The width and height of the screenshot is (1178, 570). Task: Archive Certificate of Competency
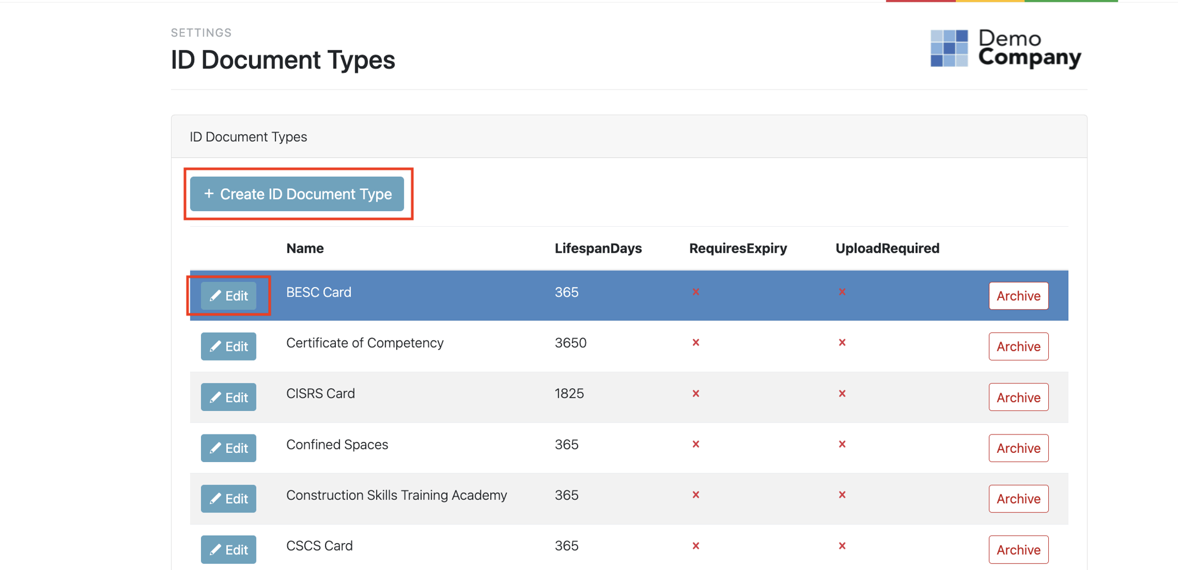click(1018, 347)
